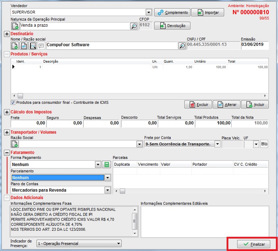278x251 pixels.
Task: Expand the Cálculo dos Impostos section
Action: 6,112
